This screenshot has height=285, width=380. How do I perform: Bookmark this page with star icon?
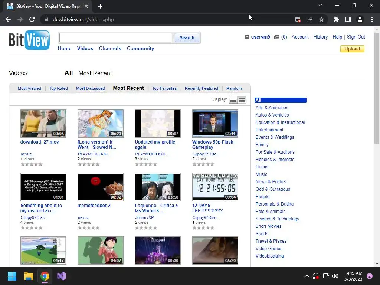pyautogui.click(x=321, y=19)
